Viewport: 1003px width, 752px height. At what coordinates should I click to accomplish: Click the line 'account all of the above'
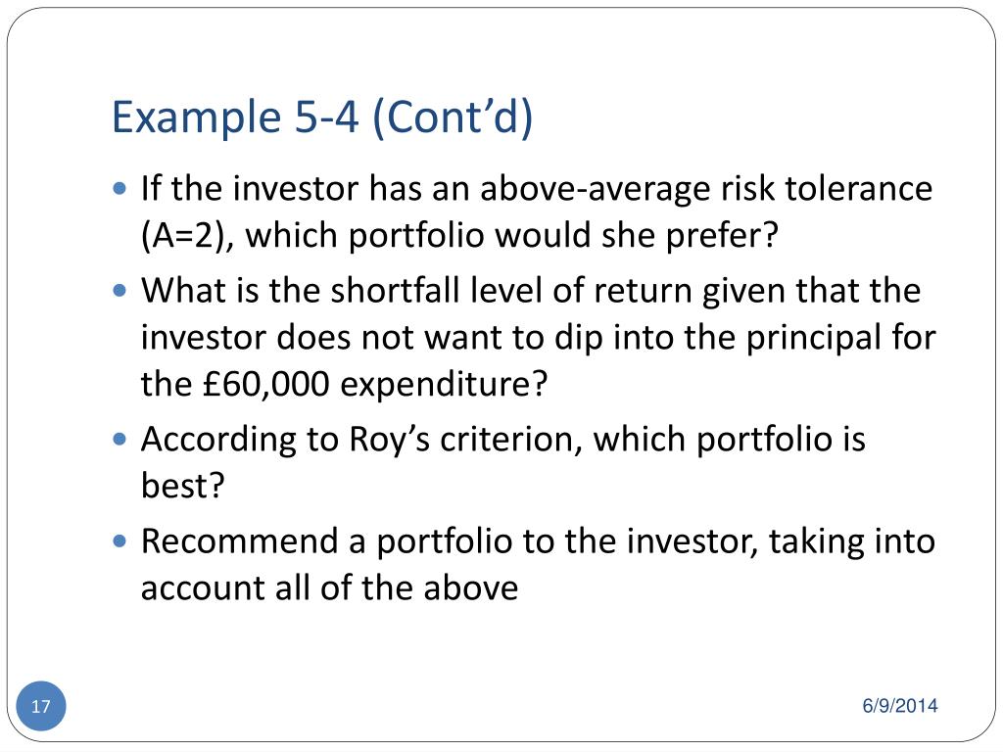click(329, 587)
